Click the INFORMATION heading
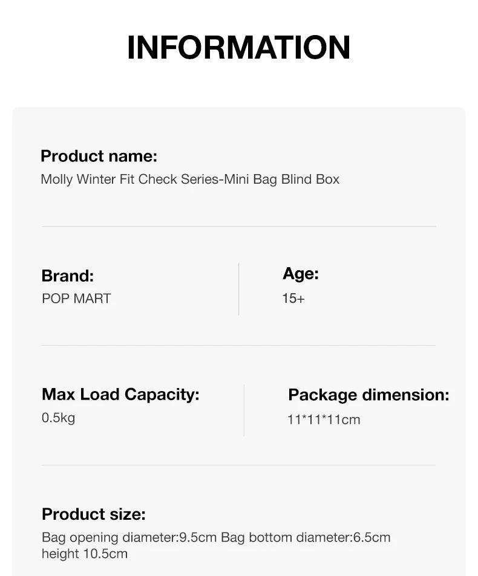 (x=238, y=48)
